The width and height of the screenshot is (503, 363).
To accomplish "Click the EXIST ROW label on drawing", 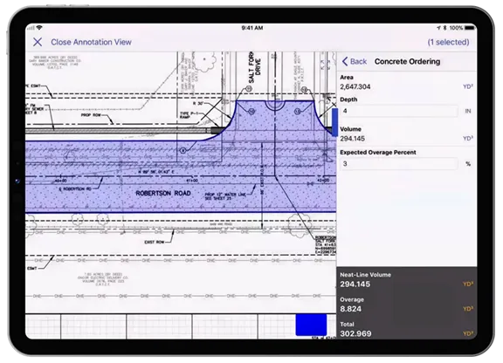I will pos(155,242).
